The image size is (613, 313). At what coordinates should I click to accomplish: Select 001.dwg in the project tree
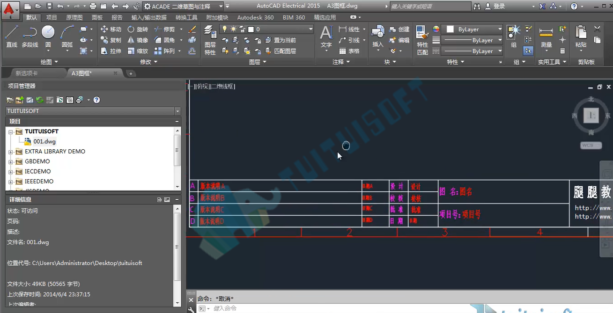[44, 141]
